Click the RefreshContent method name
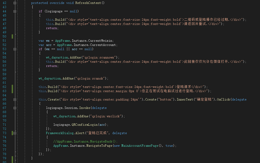Viewport: 260px width, 163px height. click(88, 3)
